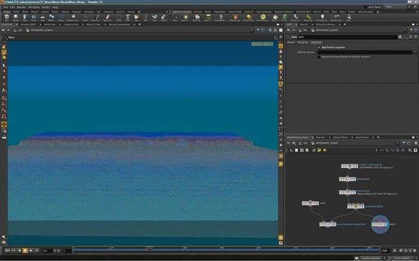Viewport: 419px width, 261px height.
Task: Add an Ambient Light from shelf
Action: point(322,17)
